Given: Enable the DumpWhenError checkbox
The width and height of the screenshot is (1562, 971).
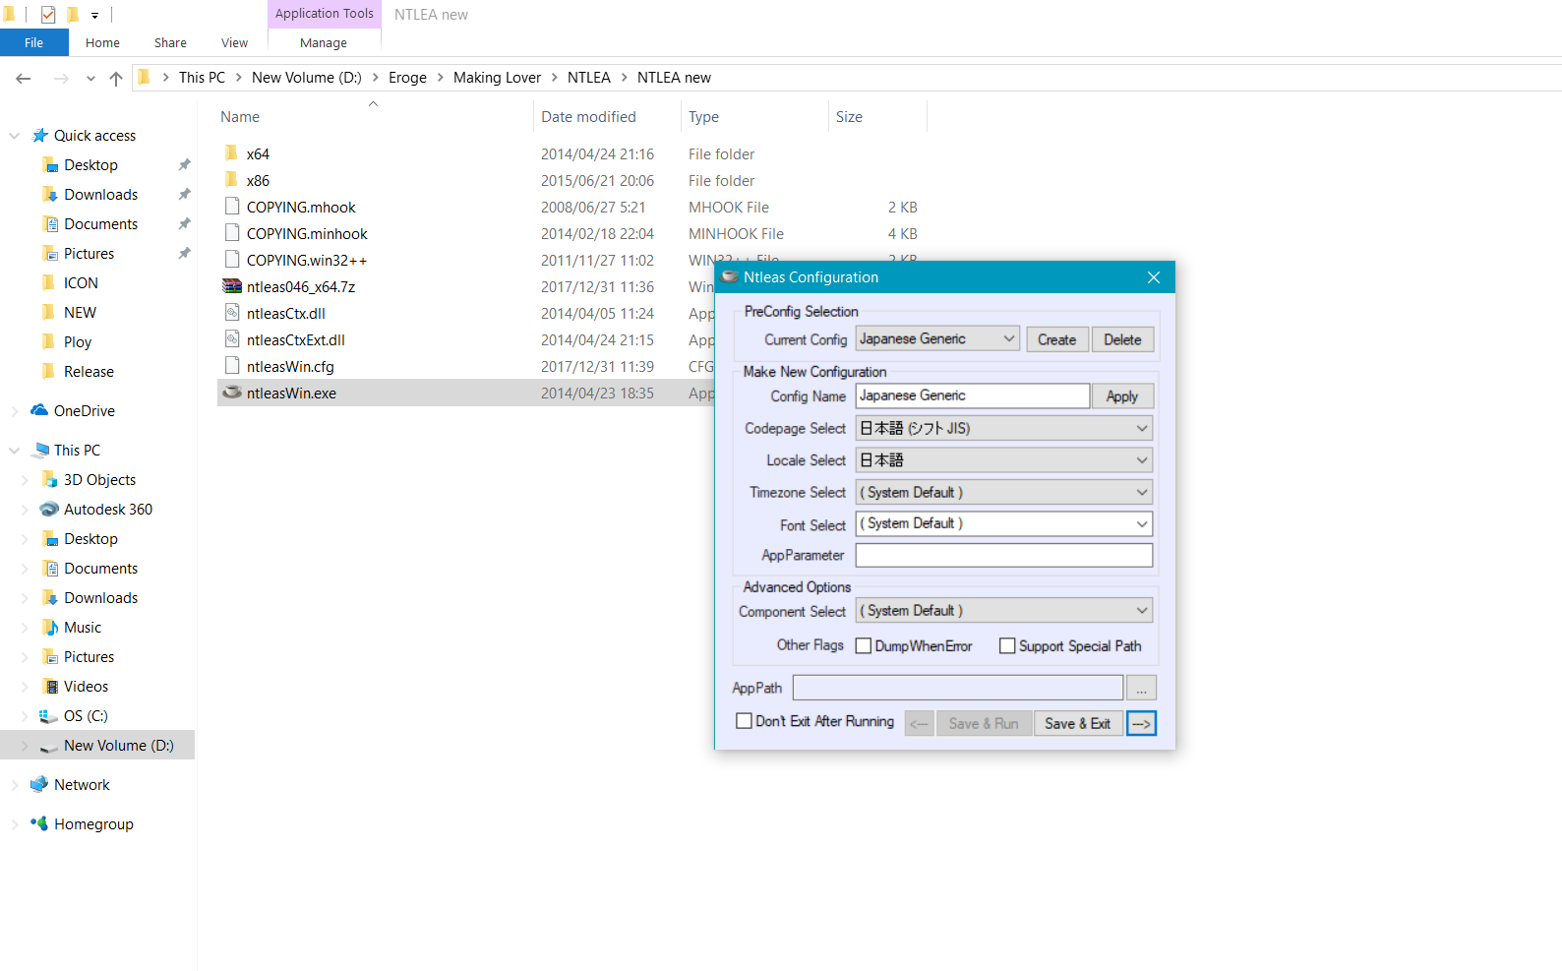Looking at the screenshot, I should pyautogui.click(x=864, y=645).
